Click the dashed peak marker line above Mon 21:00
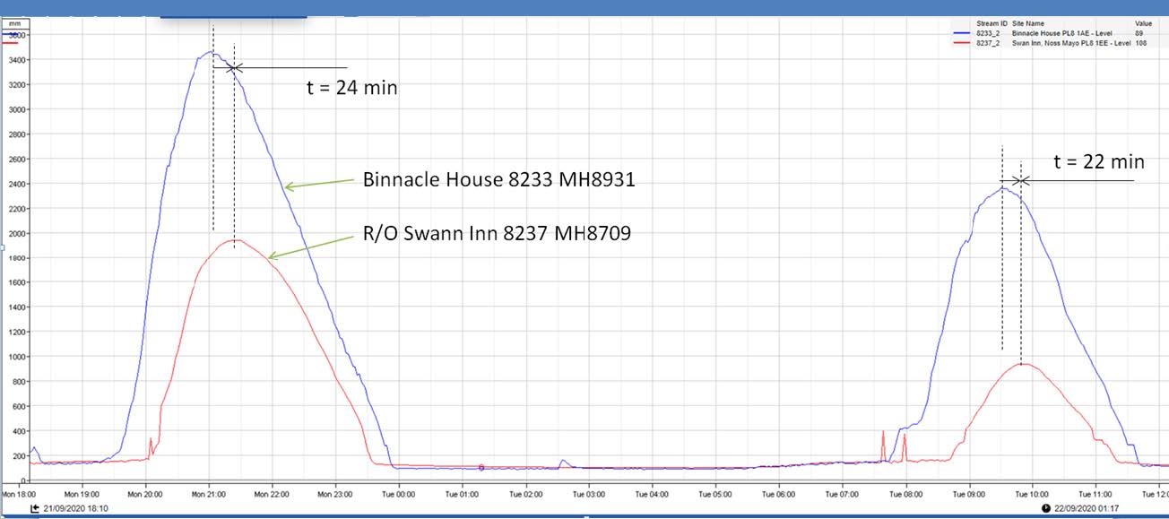The height and width of the screenshot is (519, 1169). pyautogui.click(x=212, y=134)
